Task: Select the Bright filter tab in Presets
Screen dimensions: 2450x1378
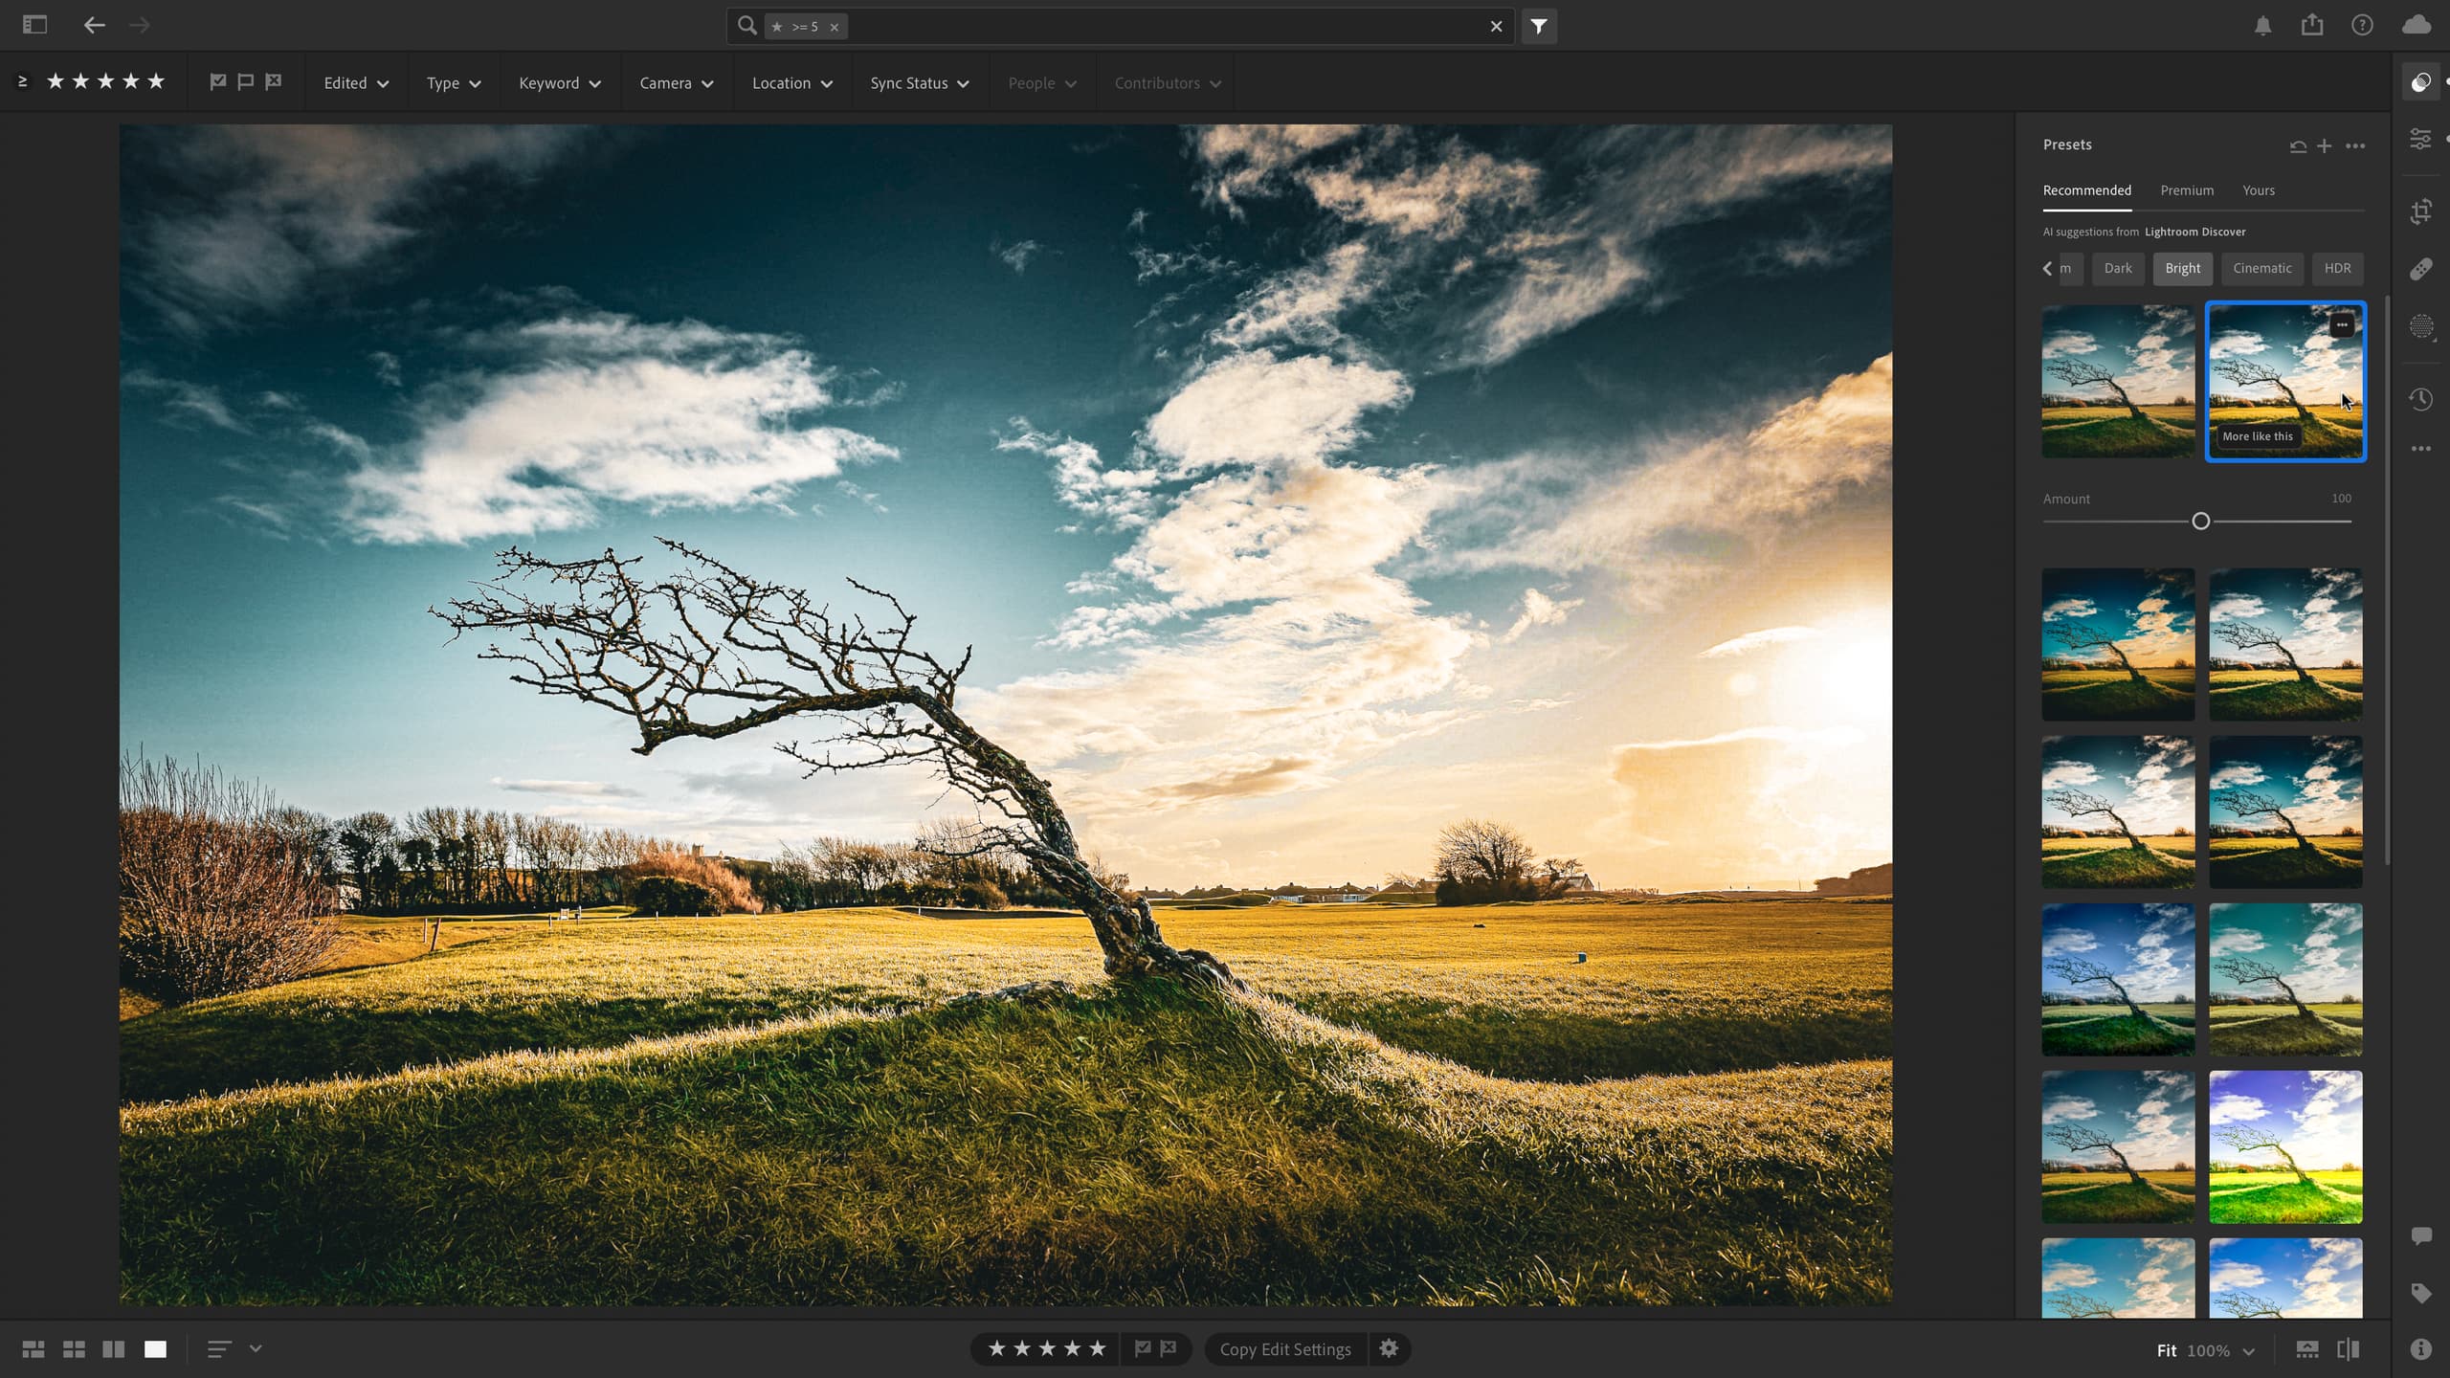Action: point(2182,268)
